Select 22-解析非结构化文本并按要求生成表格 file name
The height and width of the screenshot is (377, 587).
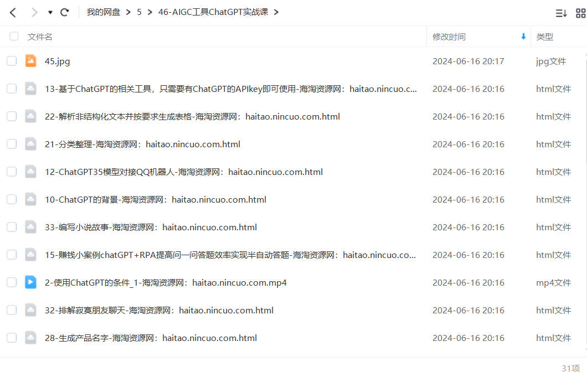tap(192, 117)
